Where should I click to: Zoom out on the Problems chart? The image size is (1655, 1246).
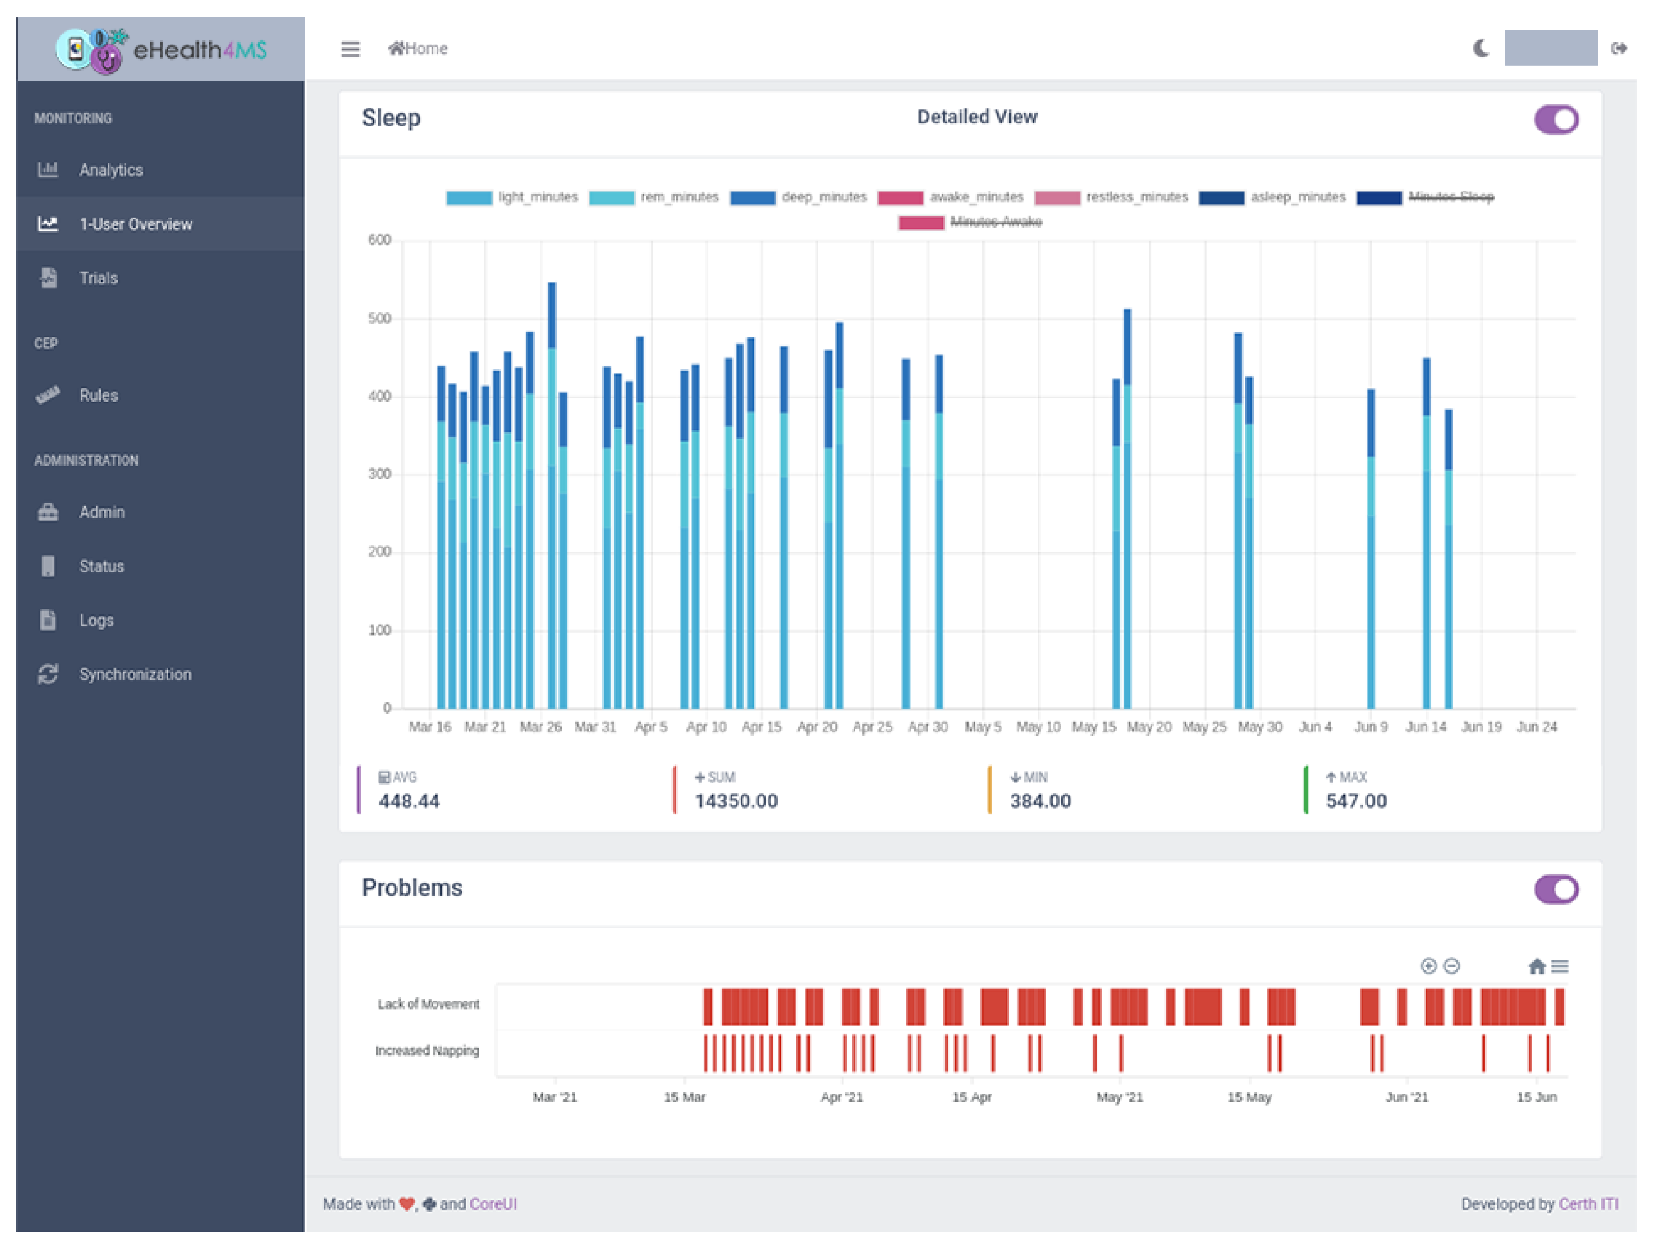(x=1451, y=966)
